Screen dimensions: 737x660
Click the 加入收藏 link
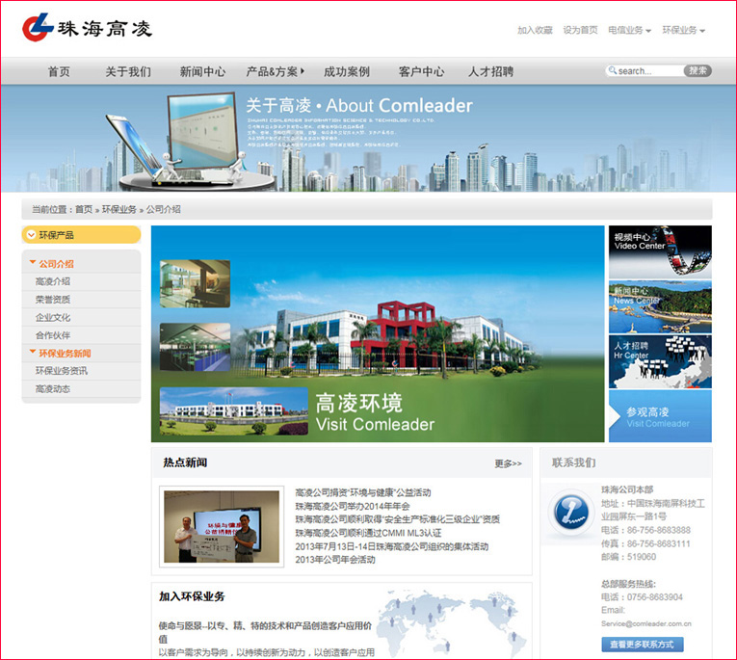[x=535, y=30]
